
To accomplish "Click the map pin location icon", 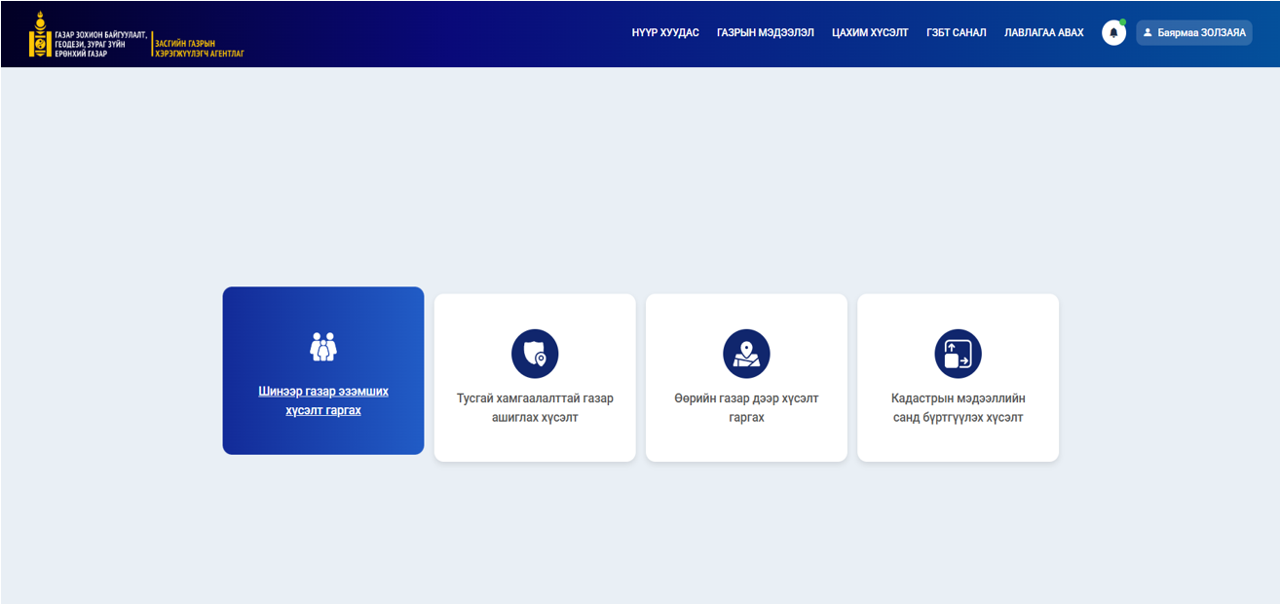I will tap(746, 354).
